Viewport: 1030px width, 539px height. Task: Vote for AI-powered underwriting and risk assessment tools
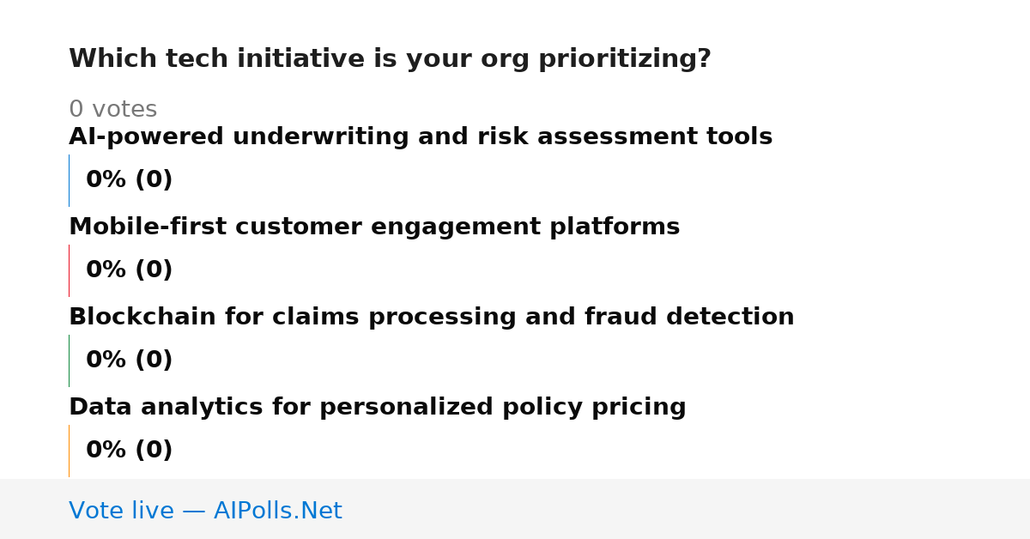click(421, 137)
